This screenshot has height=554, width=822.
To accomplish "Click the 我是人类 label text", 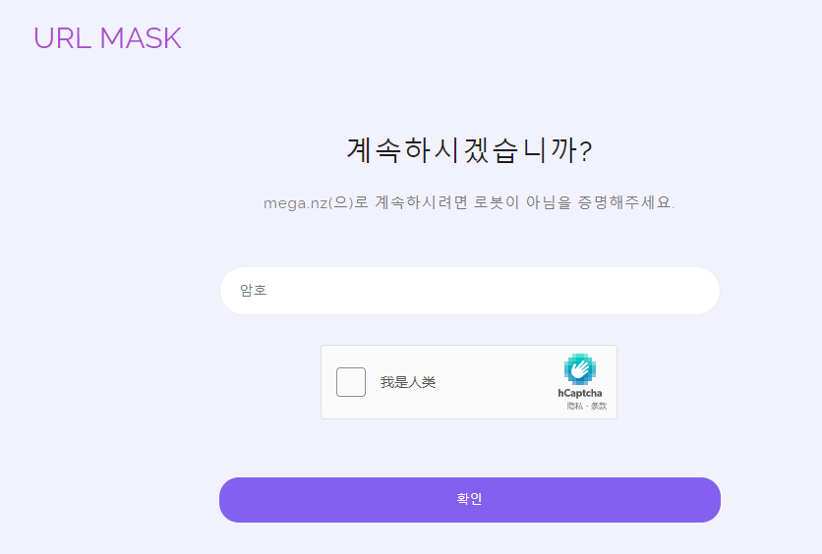I will (408, 382).
